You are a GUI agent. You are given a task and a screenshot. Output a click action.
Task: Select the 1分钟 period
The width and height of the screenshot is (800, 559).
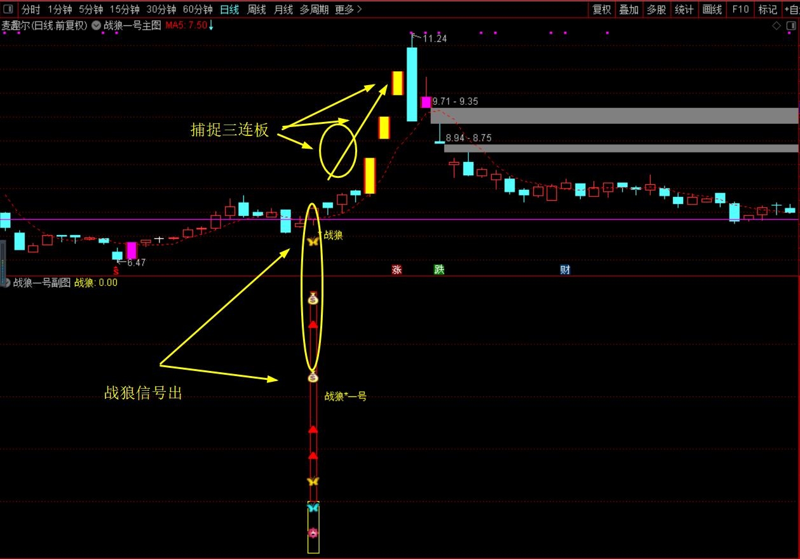(60, 10)
